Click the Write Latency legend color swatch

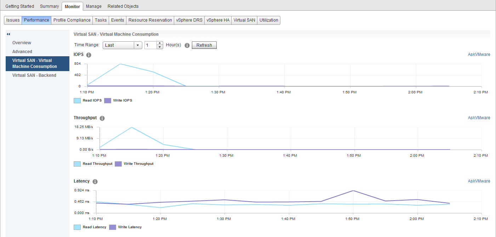coord(113,227)
